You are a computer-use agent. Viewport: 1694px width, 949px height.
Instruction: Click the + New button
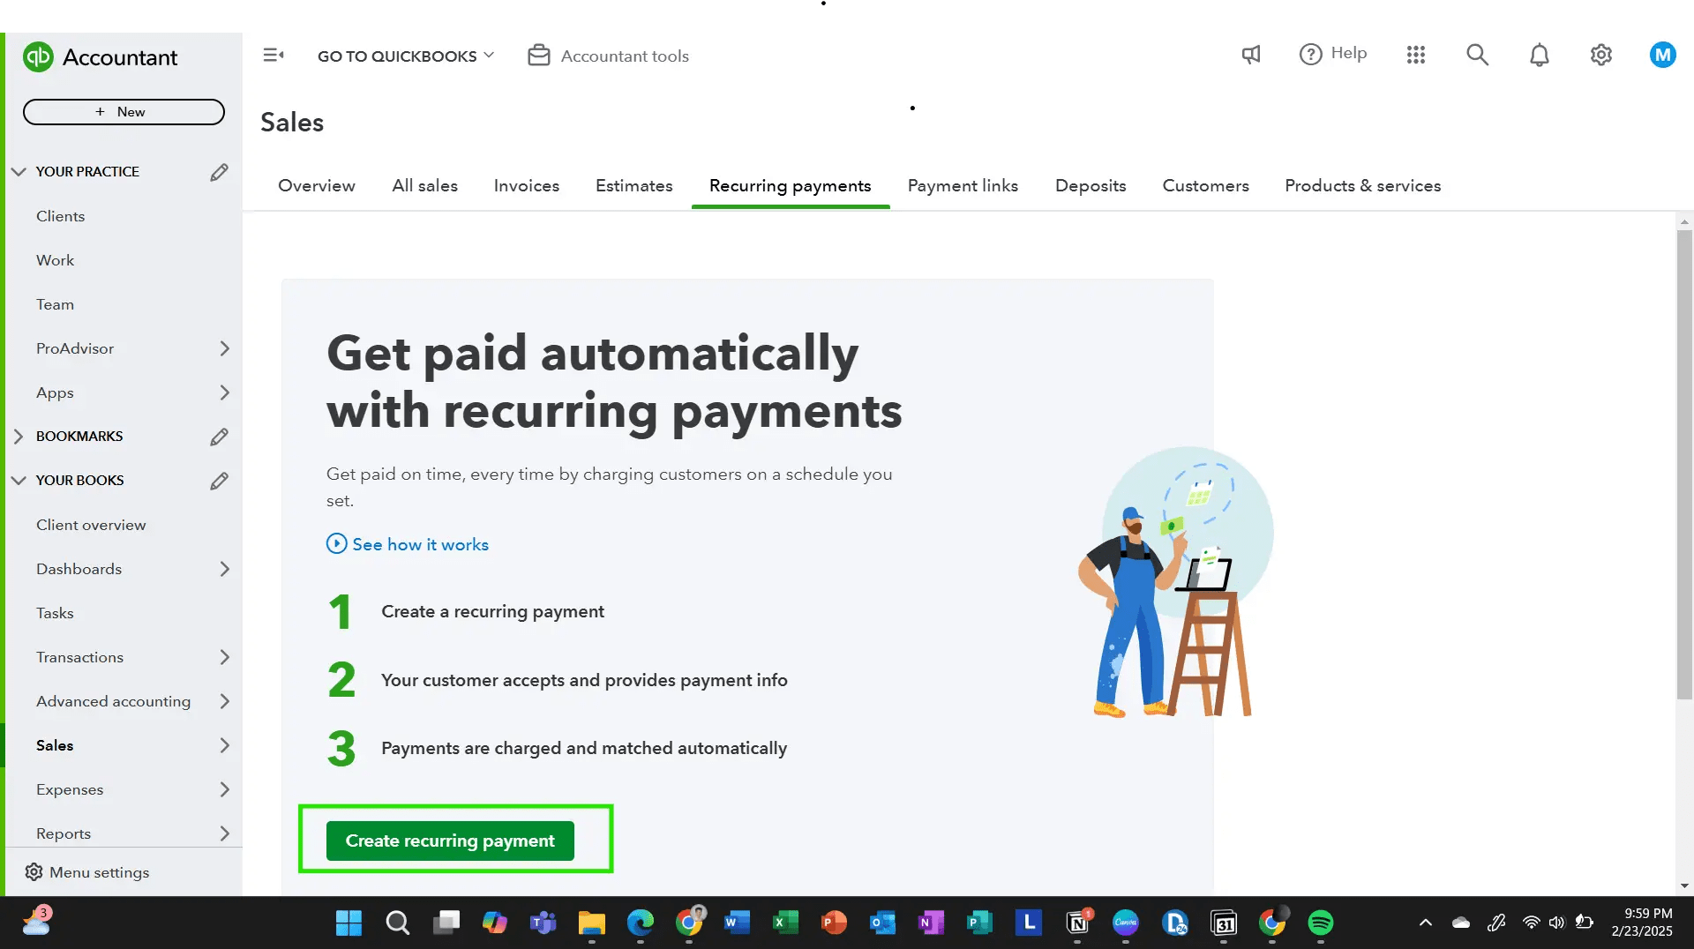tap(124, 112)
